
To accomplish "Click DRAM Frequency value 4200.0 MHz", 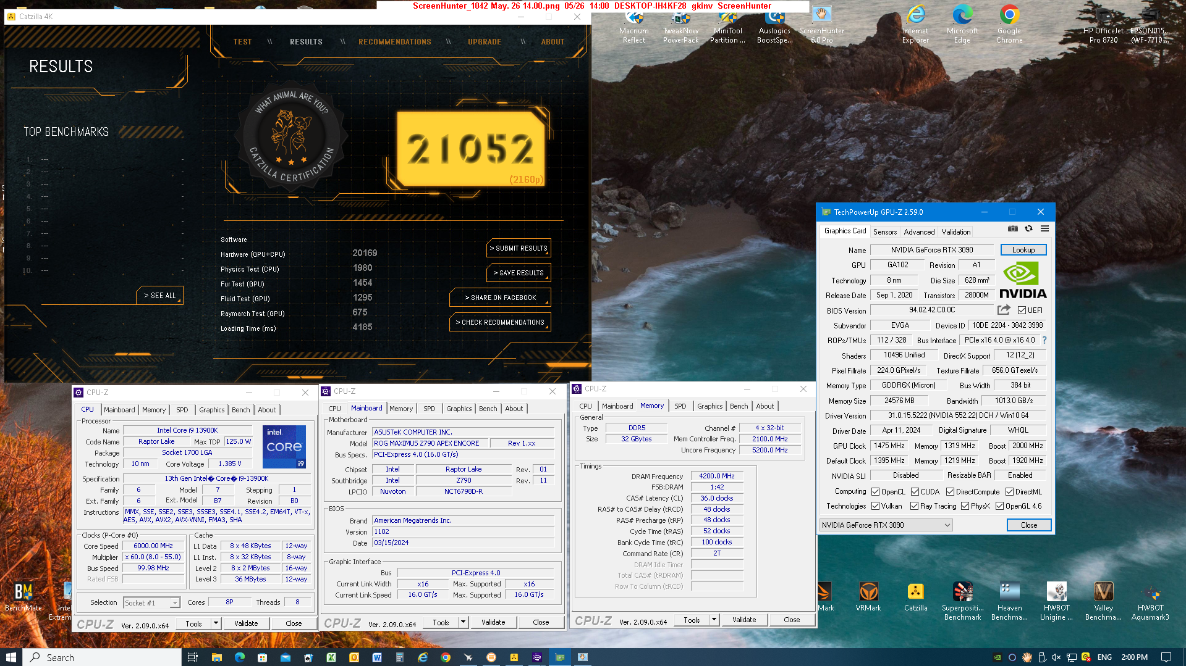I will point(716,476).
